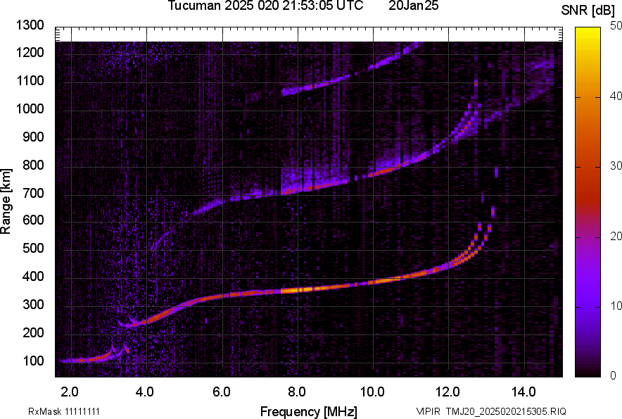Click the filename 'TMJ20_2025020215305.RIQ'

coord(506,411)
